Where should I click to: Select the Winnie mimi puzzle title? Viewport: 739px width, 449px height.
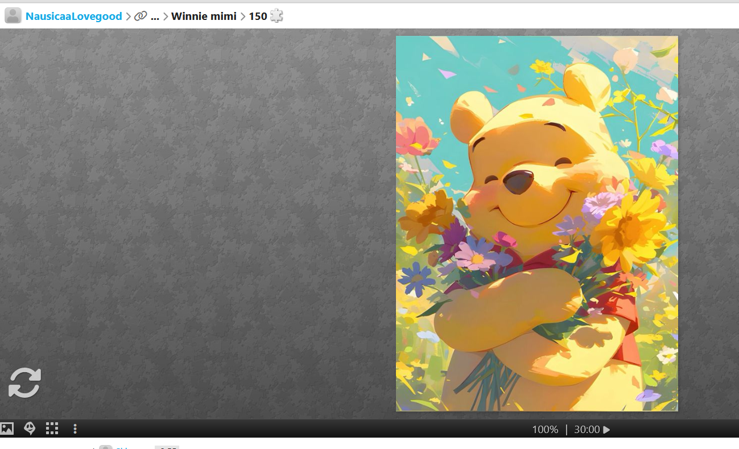coord(204,16)
